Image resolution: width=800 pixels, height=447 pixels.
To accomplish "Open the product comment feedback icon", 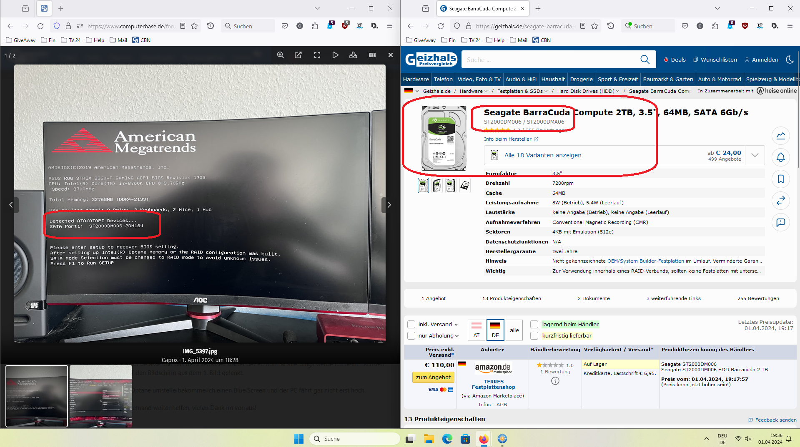I will [x=780, y=223].
